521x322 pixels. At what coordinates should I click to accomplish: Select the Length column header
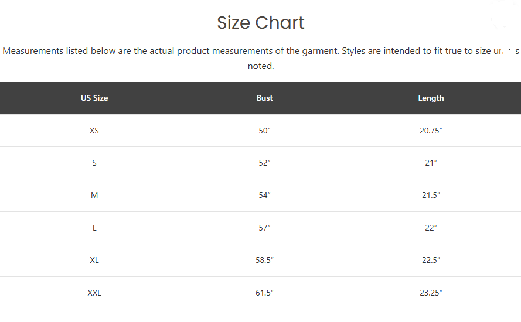point(431,98)
